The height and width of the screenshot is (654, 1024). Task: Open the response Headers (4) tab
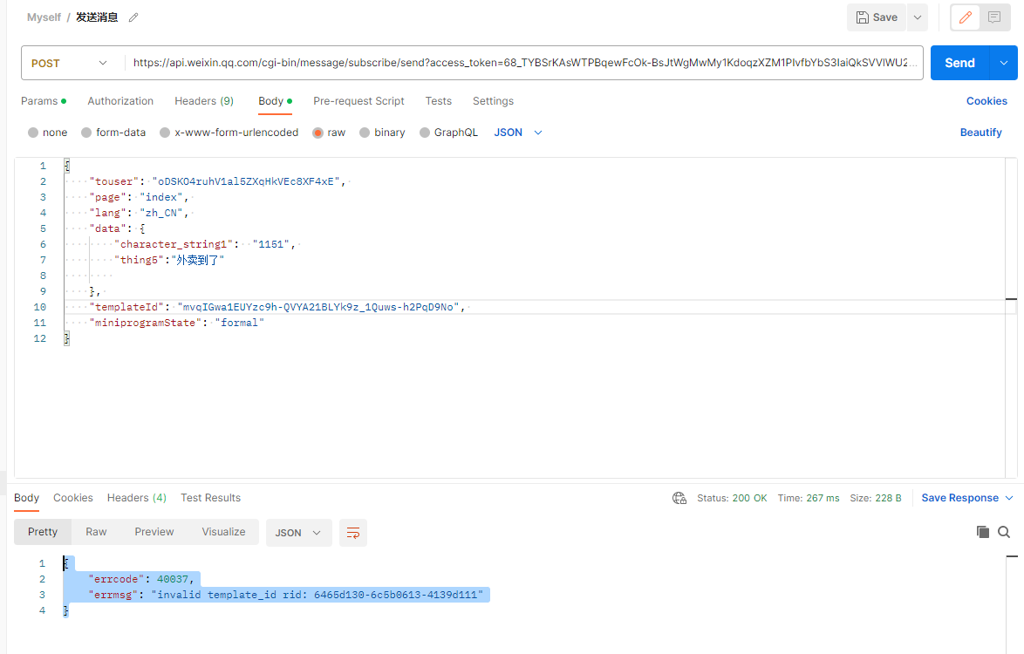pyautogui.click(x=136, y=498)
